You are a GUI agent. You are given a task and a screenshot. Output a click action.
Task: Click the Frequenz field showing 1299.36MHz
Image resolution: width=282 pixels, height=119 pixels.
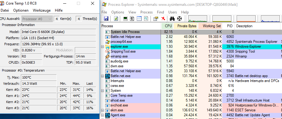pyautogui.click(x=59, y=44)
